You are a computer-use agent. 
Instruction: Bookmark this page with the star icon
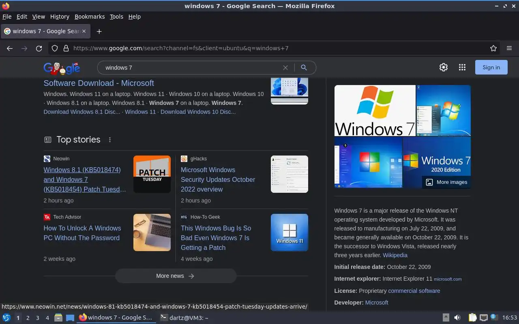coord(493,48)
